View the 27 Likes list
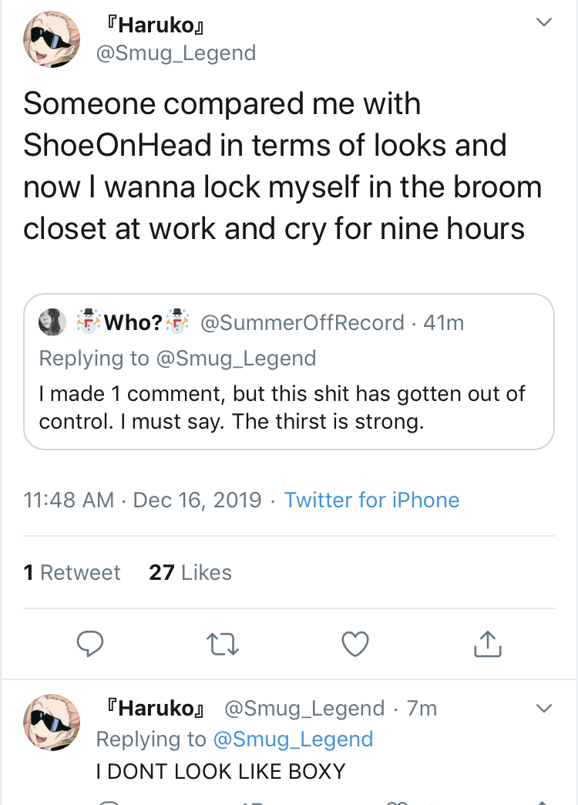578x805 pixels. (x=190, y=572)
